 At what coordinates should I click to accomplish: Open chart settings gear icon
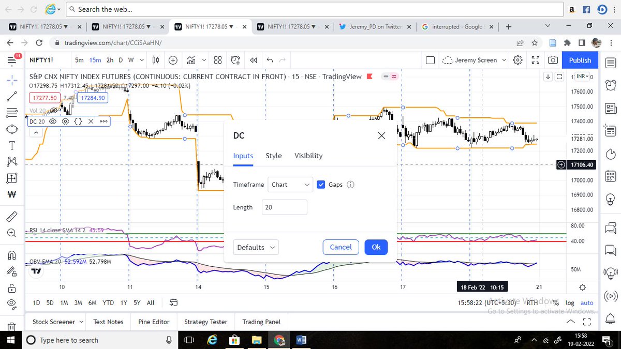click(517, 60)
